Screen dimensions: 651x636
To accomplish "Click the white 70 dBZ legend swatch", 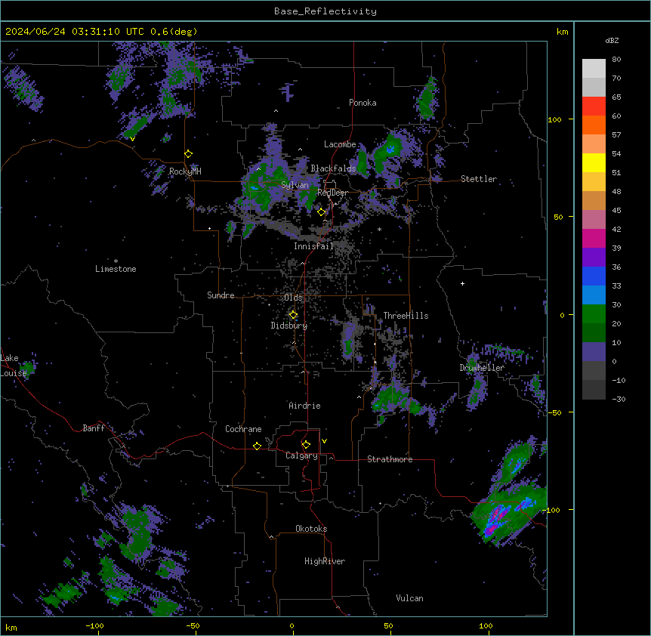I will (594, 69).
